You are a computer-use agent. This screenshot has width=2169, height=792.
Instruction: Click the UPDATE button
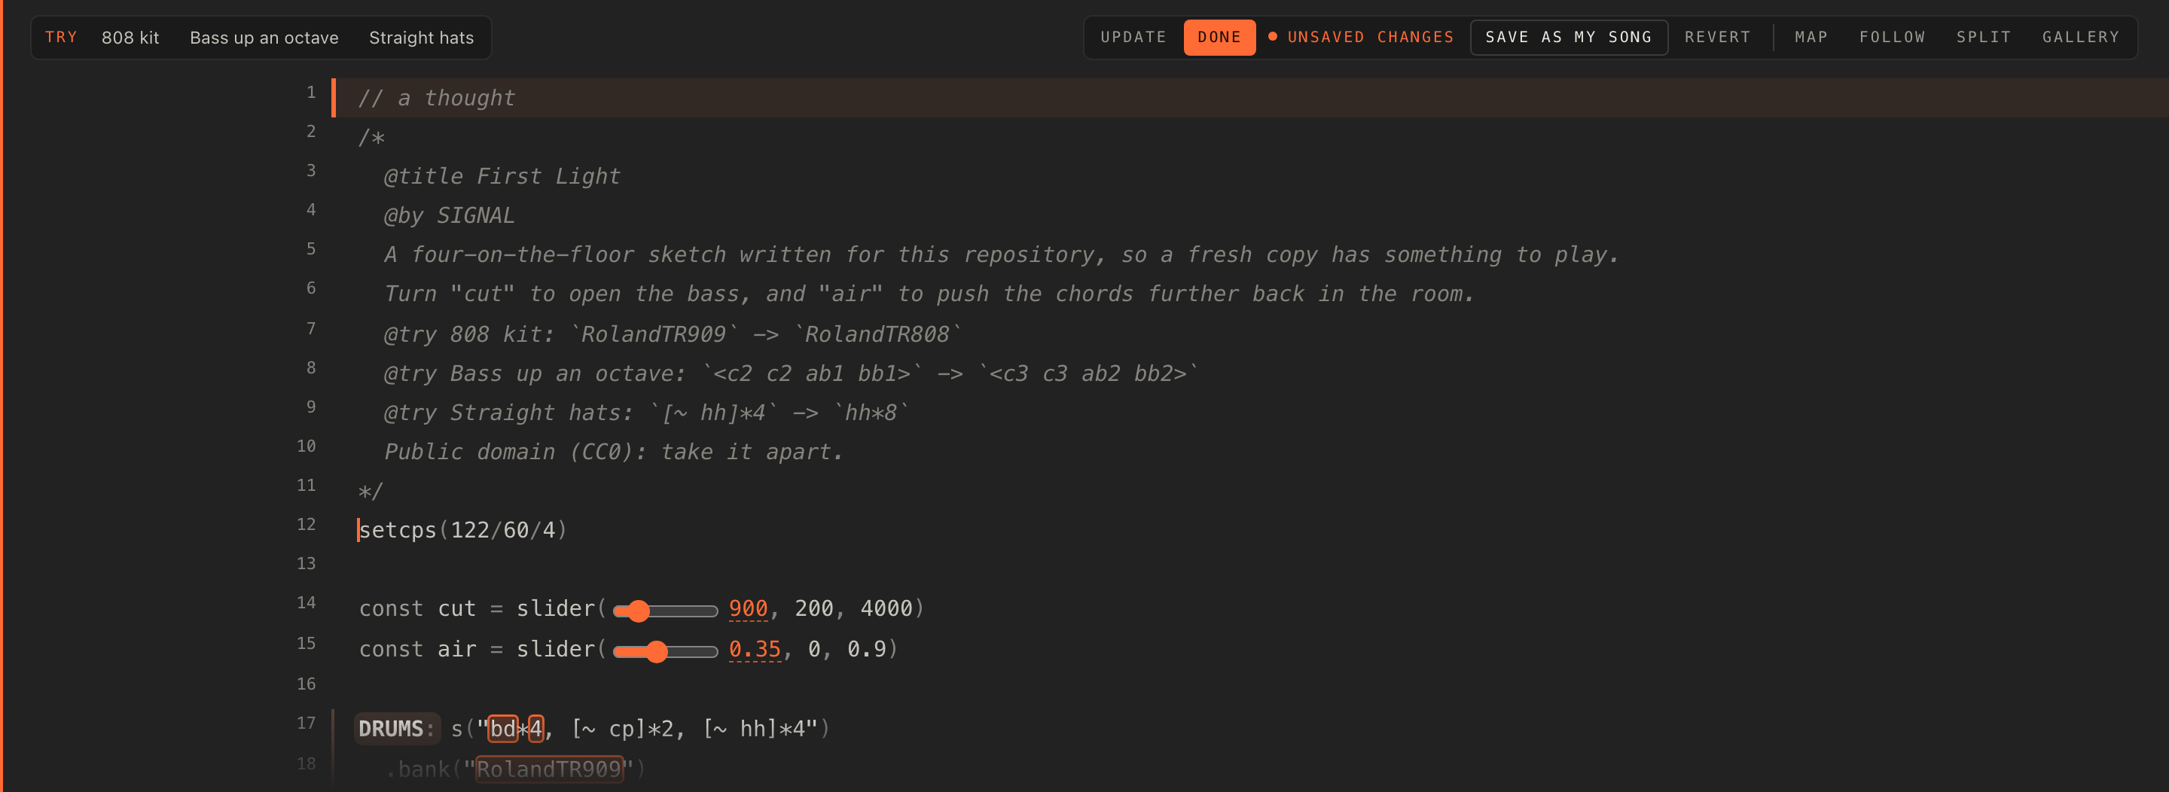1133,37
